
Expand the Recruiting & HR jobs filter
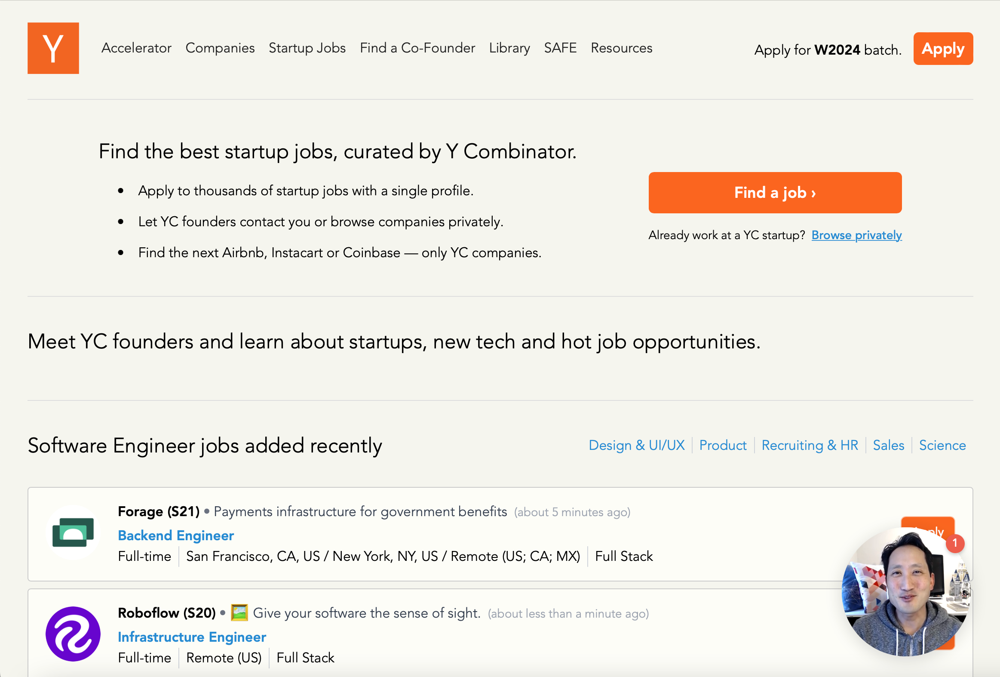tap(810, 445)
